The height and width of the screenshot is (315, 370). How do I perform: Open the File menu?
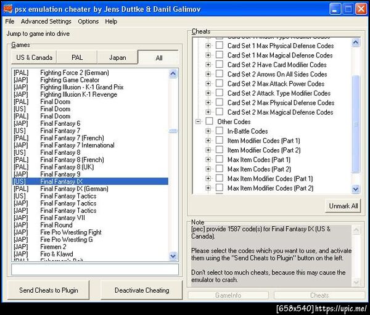pyautogui.click(x=10, y=22)
